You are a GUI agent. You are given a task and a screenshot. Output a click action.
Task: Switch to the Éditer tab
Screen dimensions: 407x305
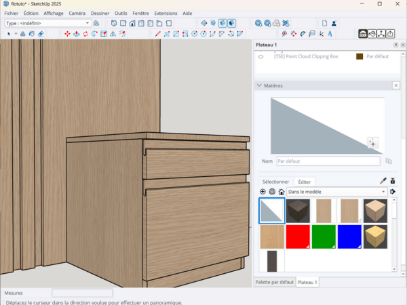pos(305,182)
